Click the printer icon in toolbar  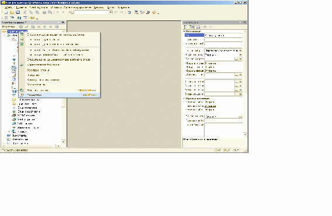tap(44, 12)
